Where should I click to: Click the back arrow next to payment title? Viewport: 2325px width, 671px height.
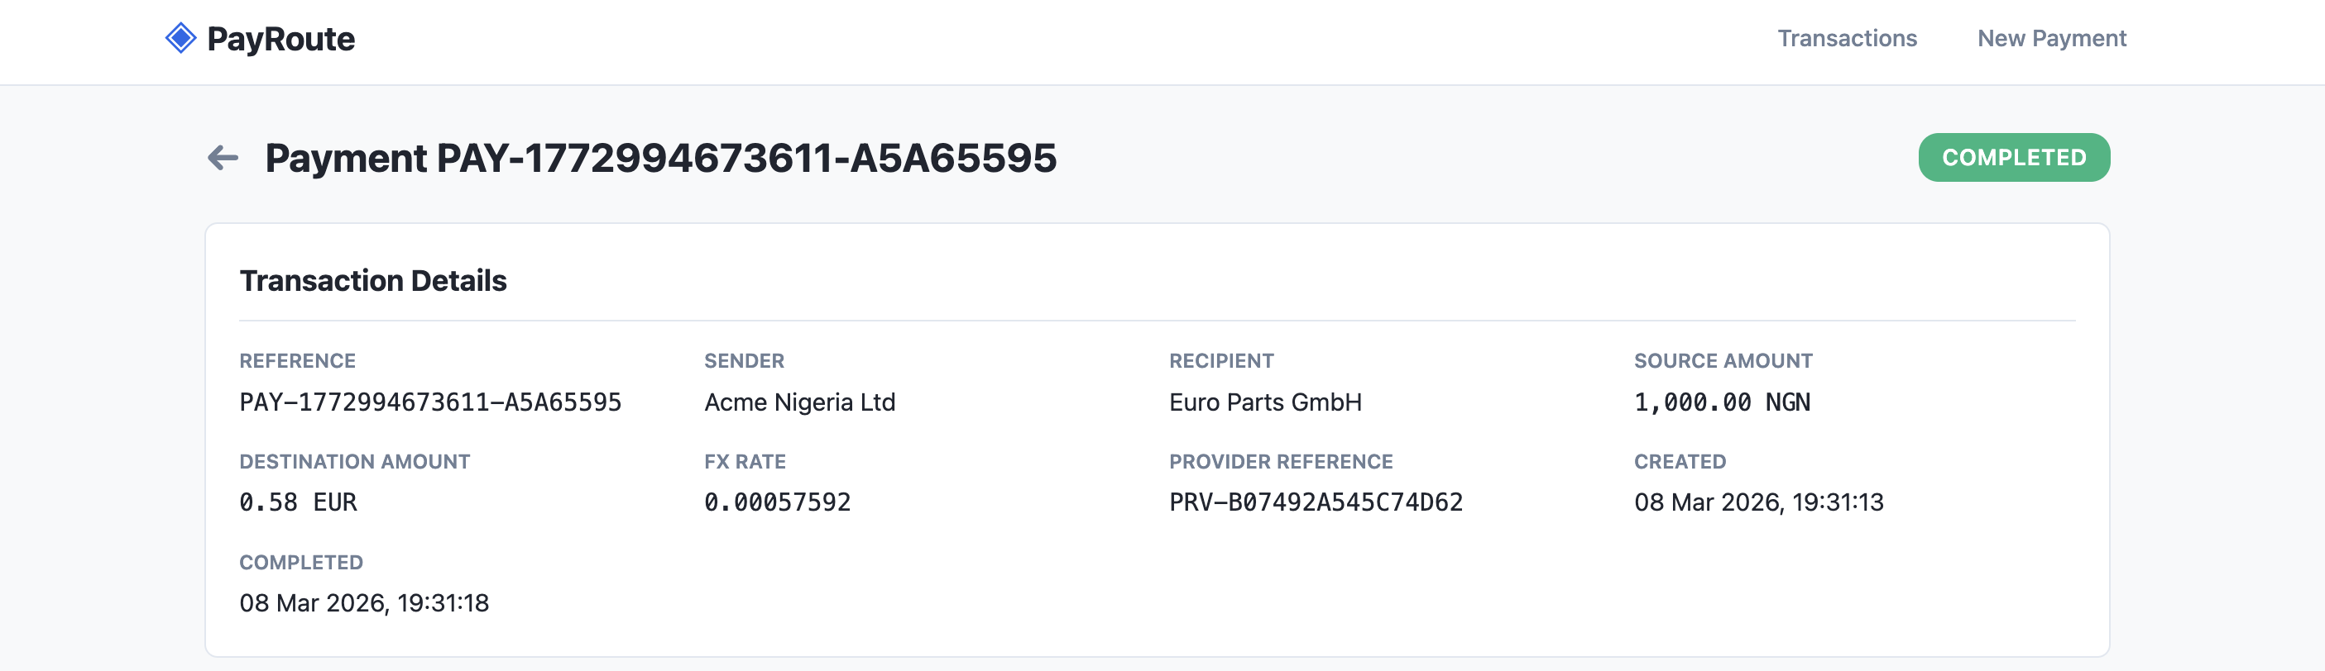(223, 156)
